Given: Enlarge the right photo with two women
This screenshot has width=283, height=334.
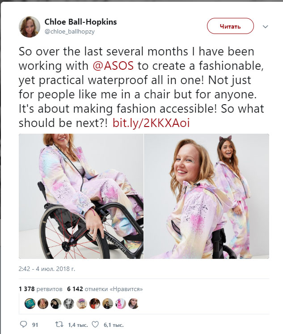Looking at the screenshot, I should click(207, 196).
